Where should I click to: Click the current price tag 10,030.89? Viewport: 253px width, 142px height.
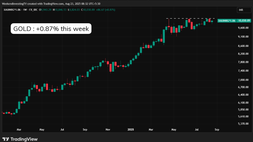pos(244,21)
